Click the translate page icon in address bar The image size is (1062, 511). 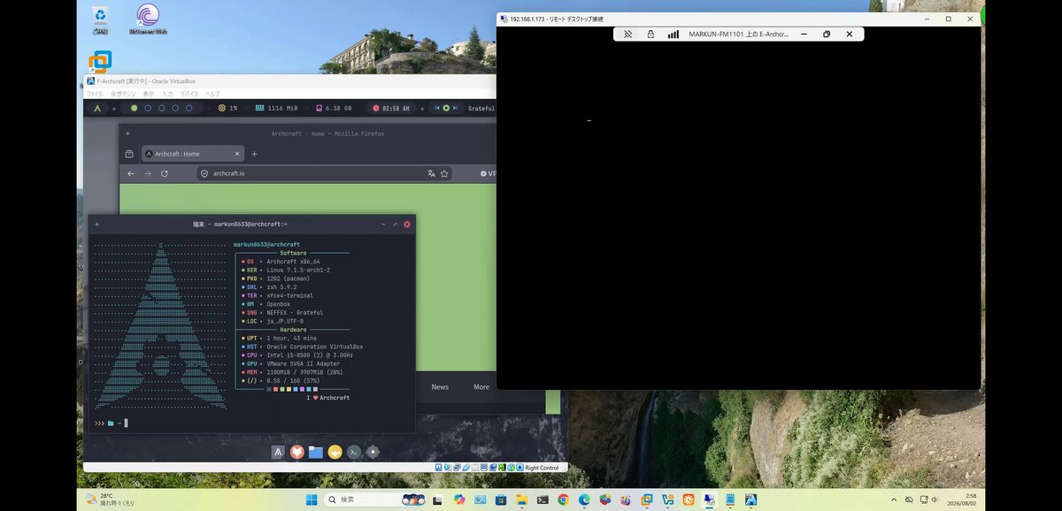coord(431,173)
